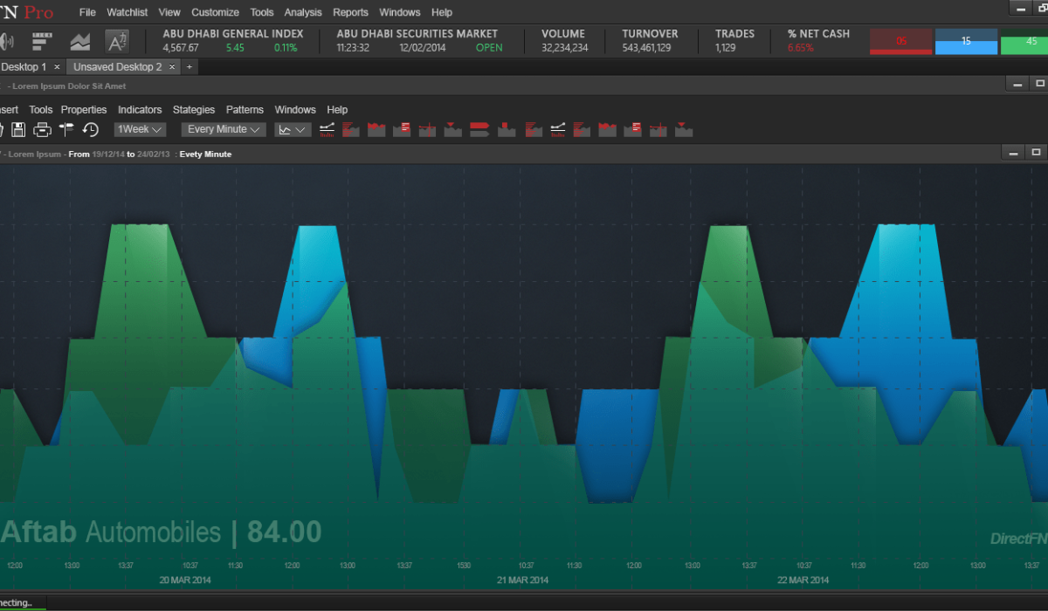The image size is (1048, 611).
Task: Click the save floppy disk icon
Action: (17, 129)
